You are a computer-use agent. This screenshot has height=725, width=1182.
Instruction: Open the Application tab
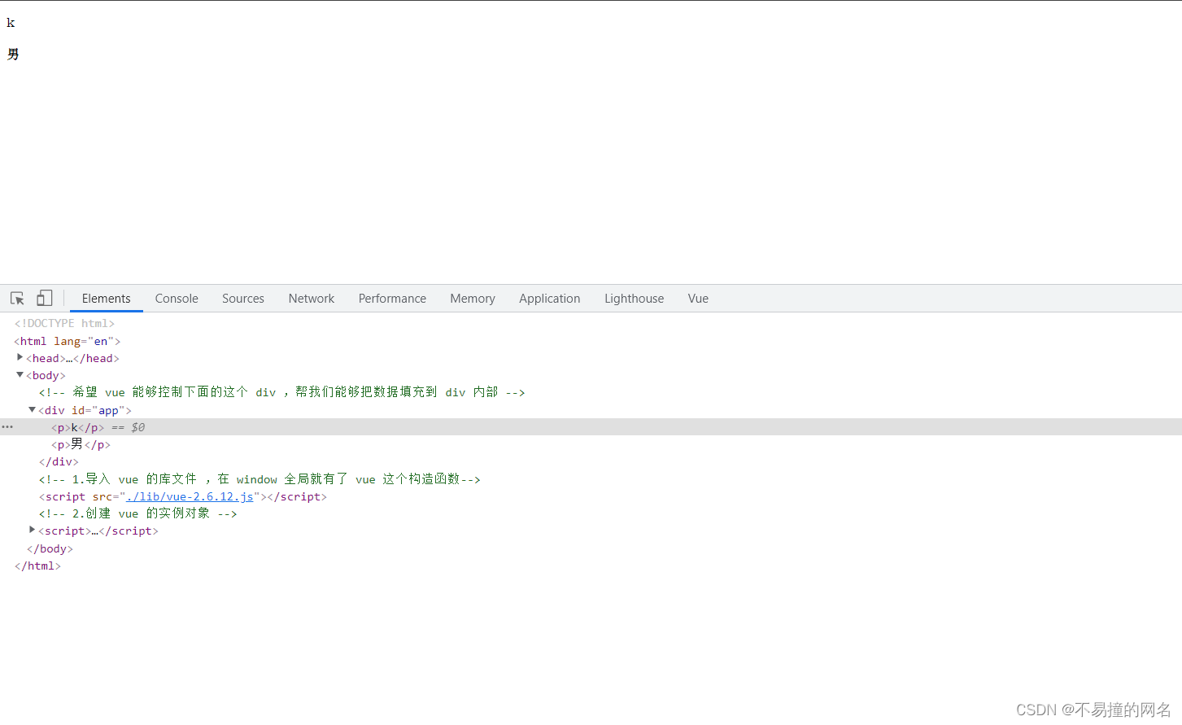point(550,299)
